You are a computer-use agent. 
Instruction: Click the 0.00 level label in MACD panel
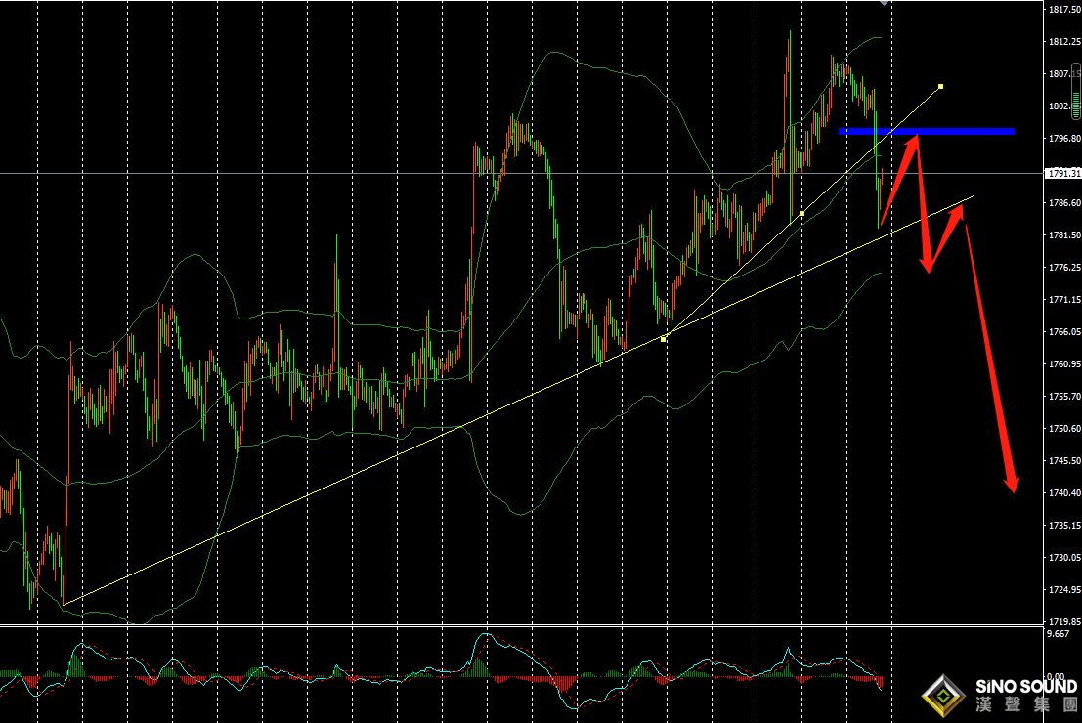[x=1056, y=676]
